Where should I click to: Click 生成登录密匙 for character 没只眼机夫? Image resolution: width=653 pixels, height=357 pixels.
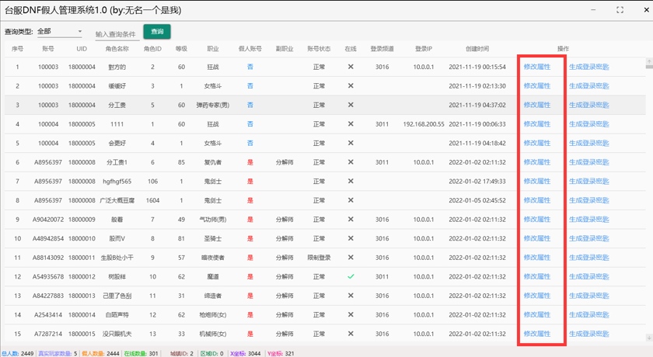(x=588, y=334)
